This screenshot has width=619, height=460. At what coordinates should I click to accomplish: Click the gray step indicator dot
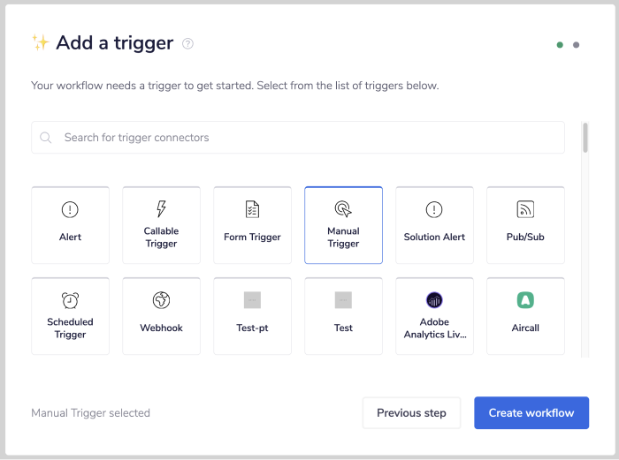[577, 45]
